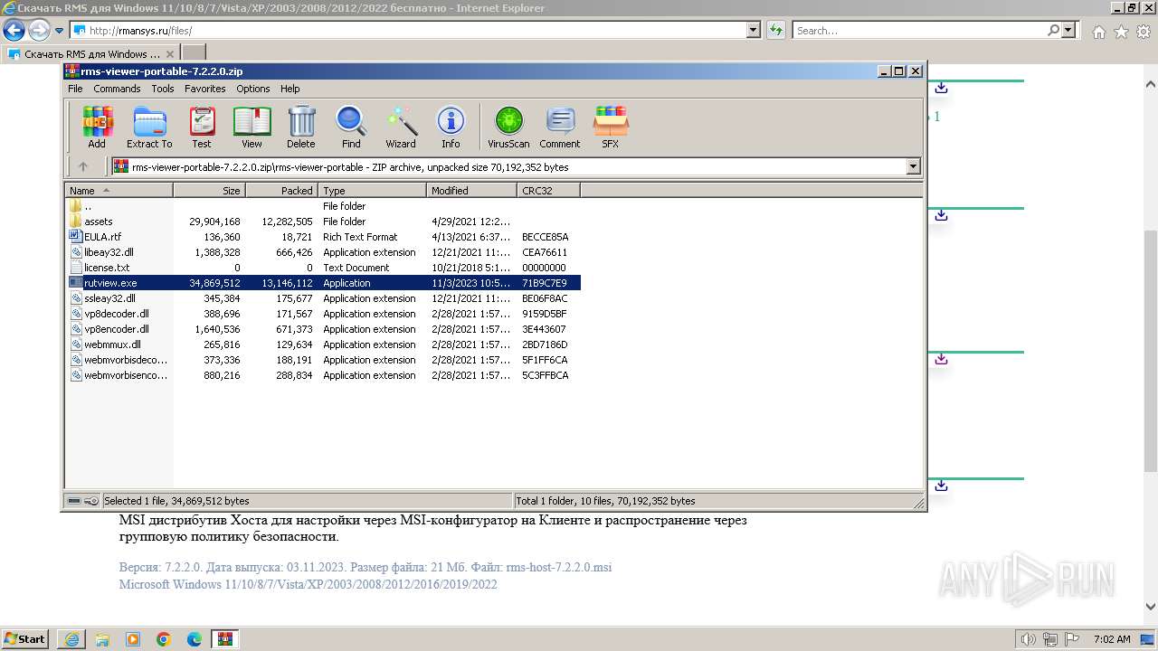Viewport: 1158px width, 651px height.
Task: Click the Delete (trash can) icon
Action: click(301, 127)
